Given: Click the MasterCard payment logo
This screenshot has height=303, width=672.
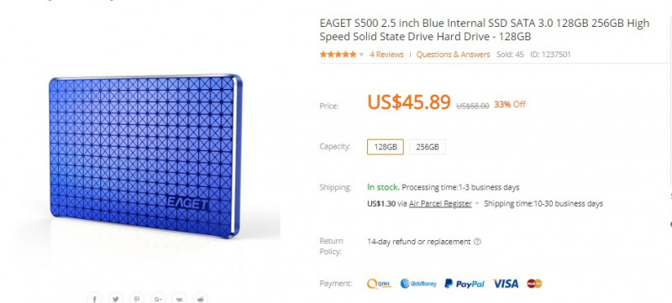Looking at the screenshot, I should 534,284.
